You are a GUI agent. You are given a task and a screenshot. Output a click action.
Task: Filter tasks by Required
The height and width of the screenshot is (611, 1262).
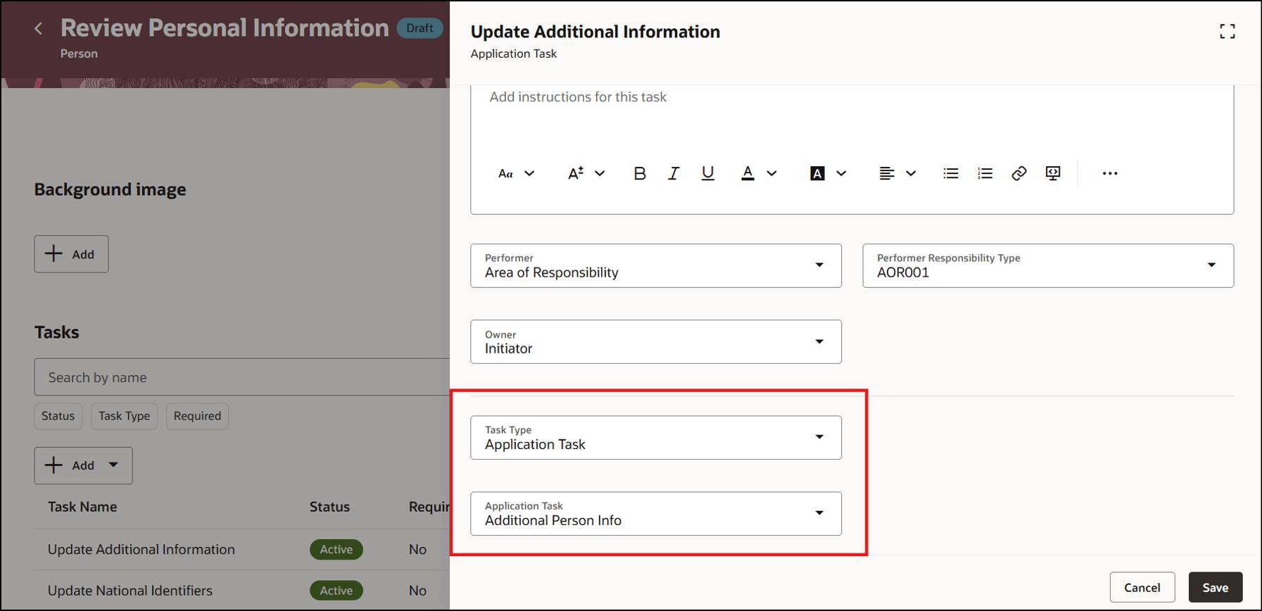(197, 416)
